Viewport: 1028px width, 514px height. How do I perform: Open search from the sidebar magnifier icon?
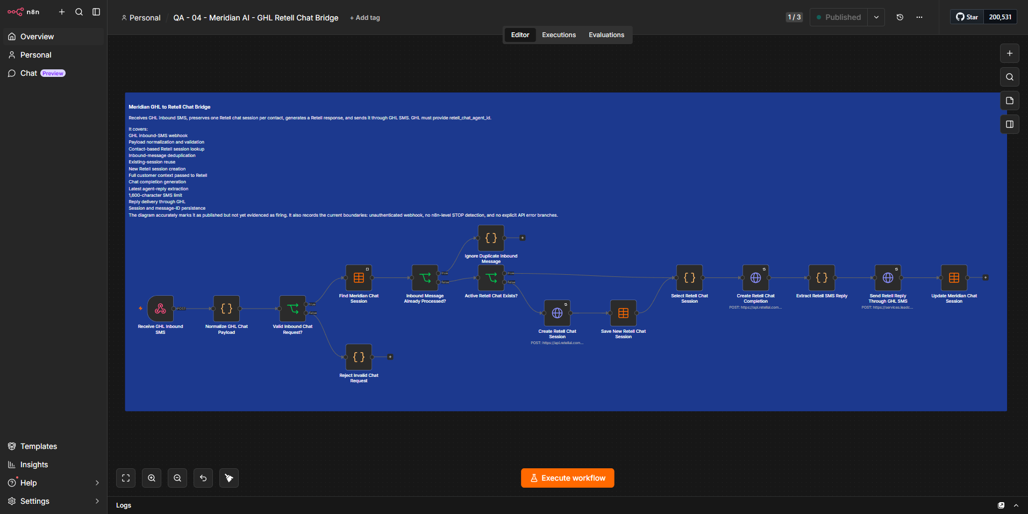pyautogui.click(x=79, y=12)
